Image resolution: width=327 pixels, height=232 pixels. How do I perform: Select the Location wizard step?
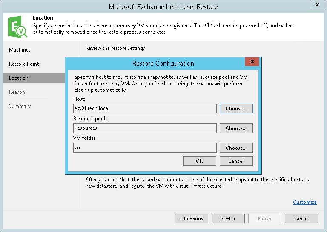(x=34, y=78)
